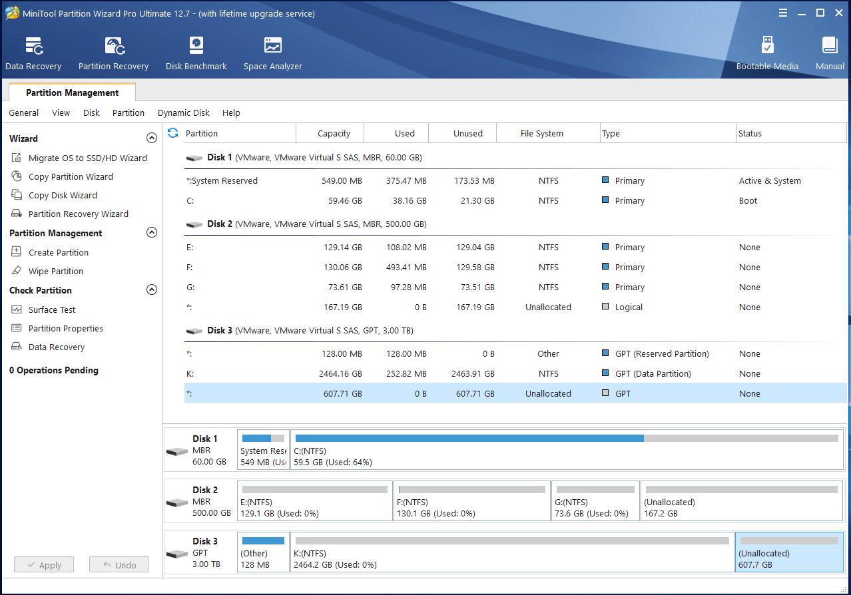Select 167.2 GB Unallocated block in Disk 2
This screenshot has width=851, height=595.
pyautogui.click(x=742, y=501)
